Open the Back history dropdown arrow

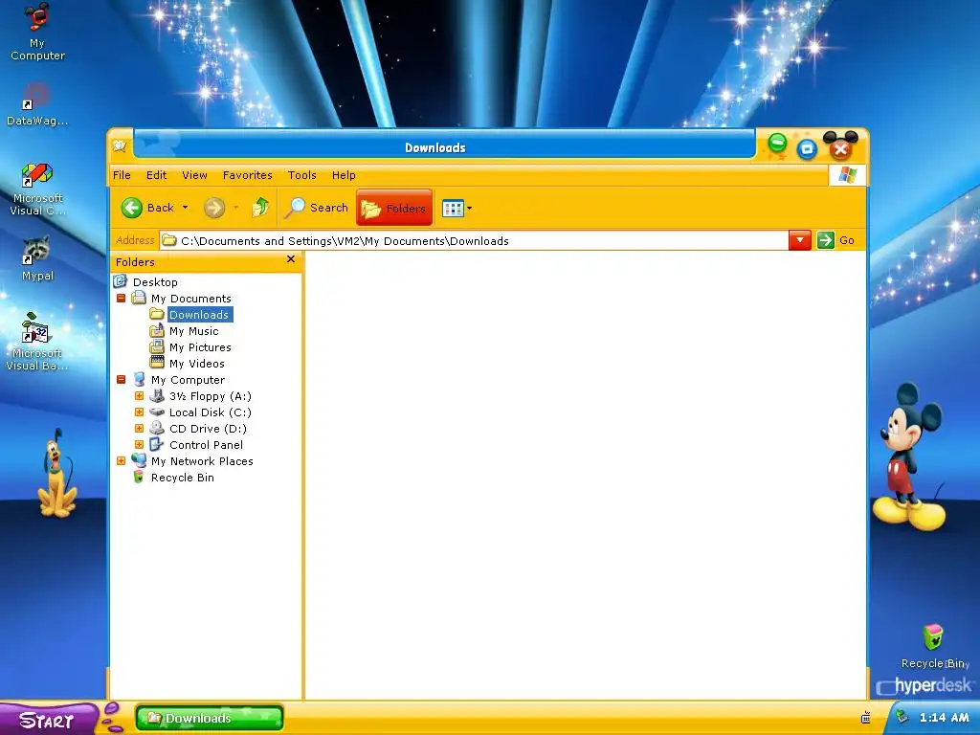click(x=185, y=208)
